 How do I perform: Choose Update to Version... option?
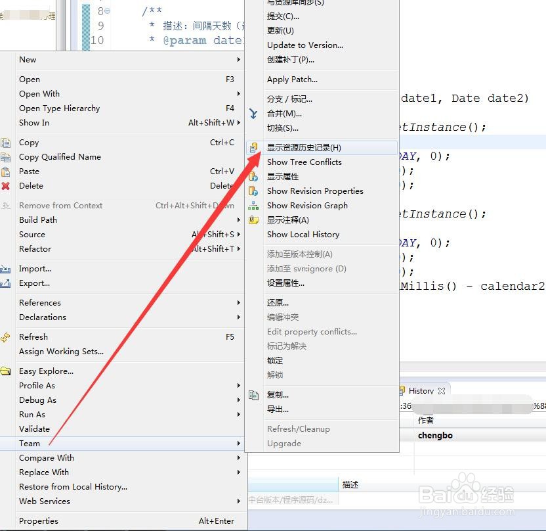tap(322, 45)
